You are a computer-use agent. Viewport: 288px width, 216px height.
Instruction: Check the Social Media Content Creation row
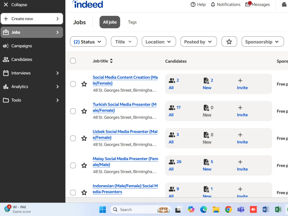pos(73,84)
